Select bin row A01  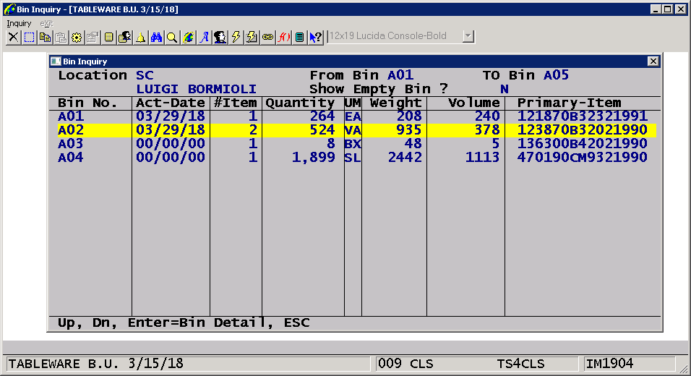(x=357, y=116)
